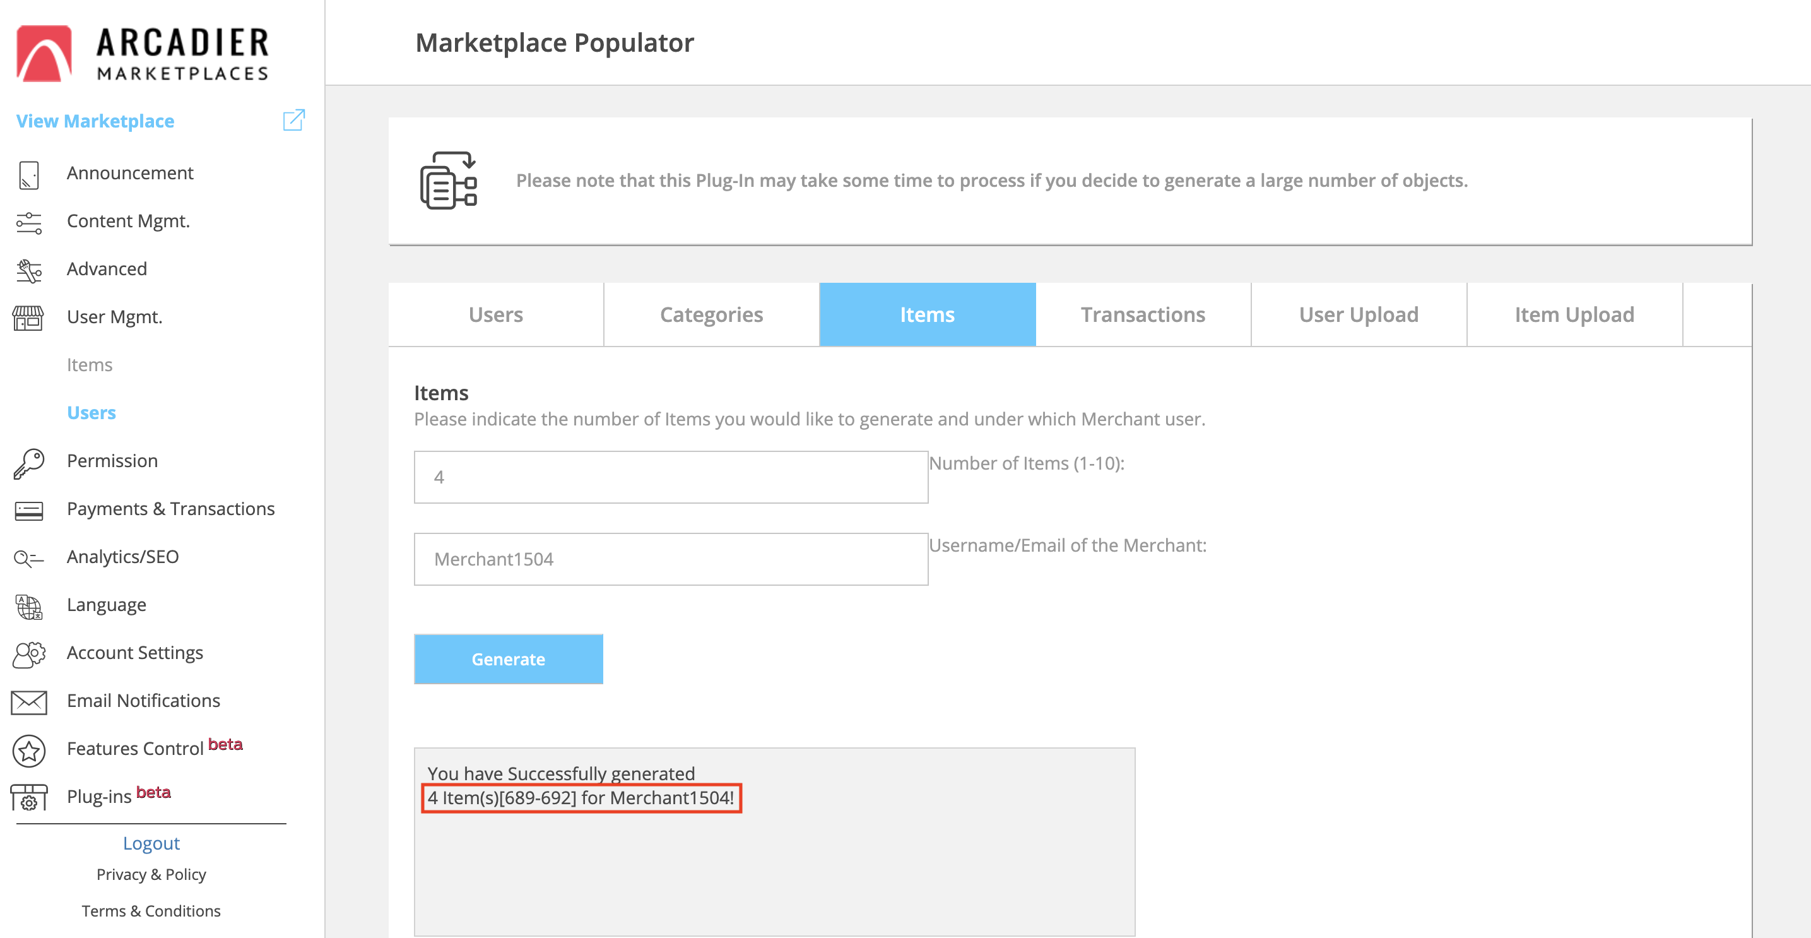The width and height of the screenshot is (1811, 938).
Task: Click the User Mgmt. storefront icon
Action: tap(29, 318)
